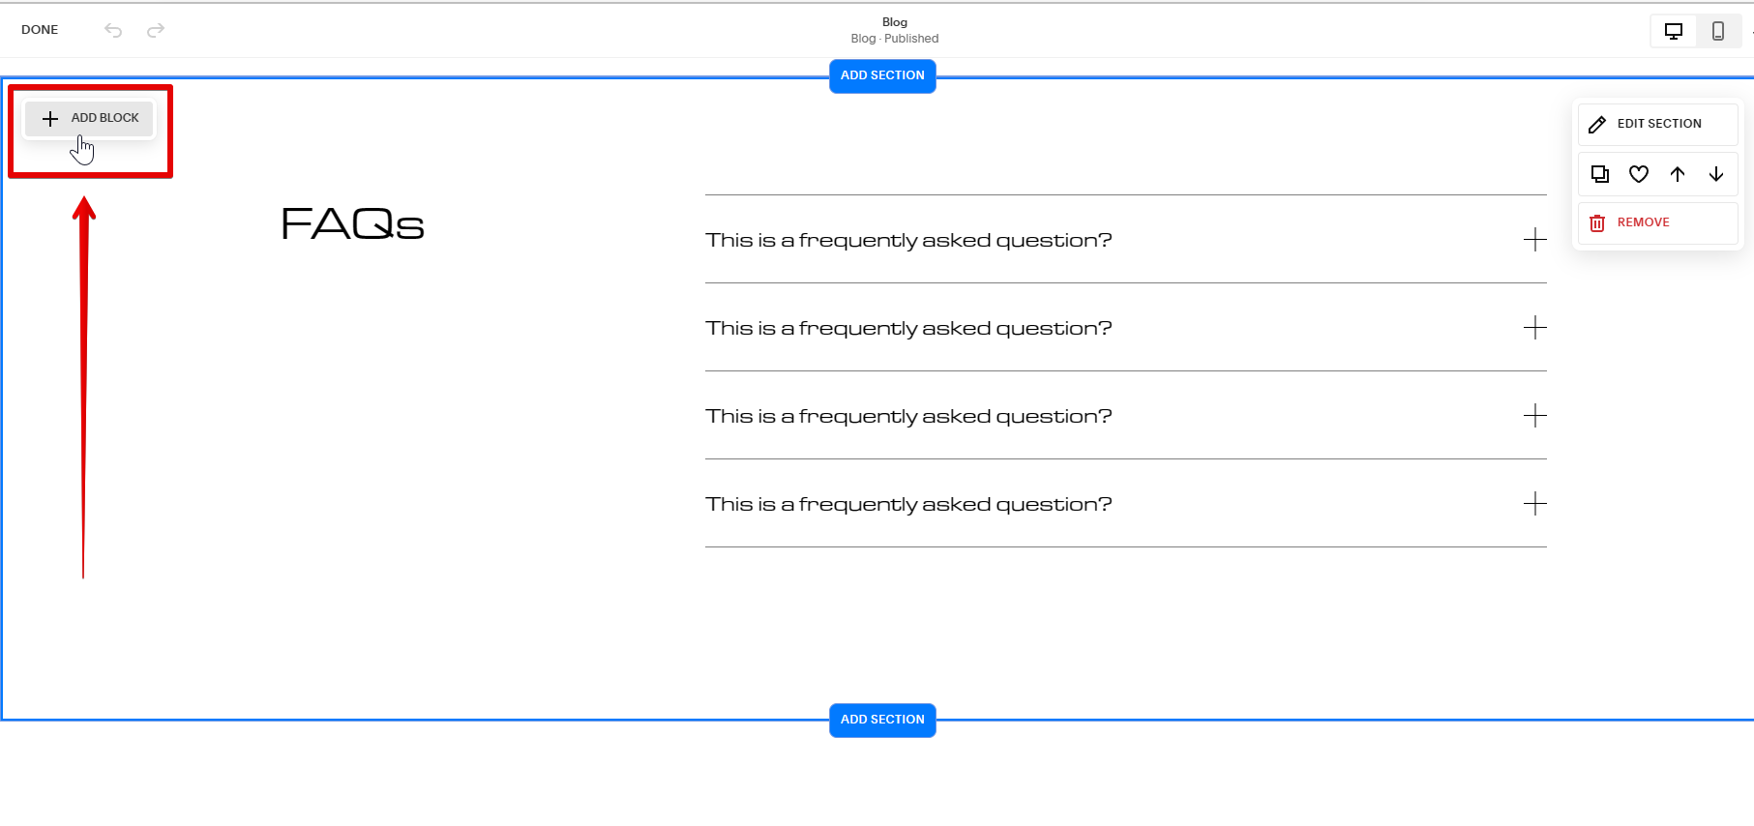Save section with the heart icon
Image resolution: width=1754 pixels, height=826 pixels.
1639,174
